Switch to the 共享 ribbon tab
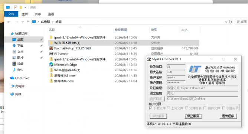 coord(38,14)
